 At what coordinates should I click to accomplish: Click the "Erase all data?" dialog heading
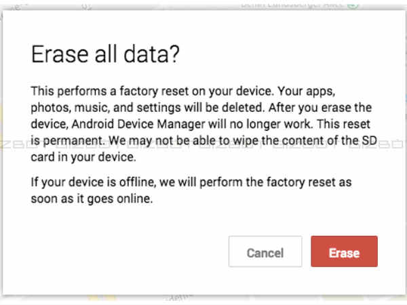[105, 55]
